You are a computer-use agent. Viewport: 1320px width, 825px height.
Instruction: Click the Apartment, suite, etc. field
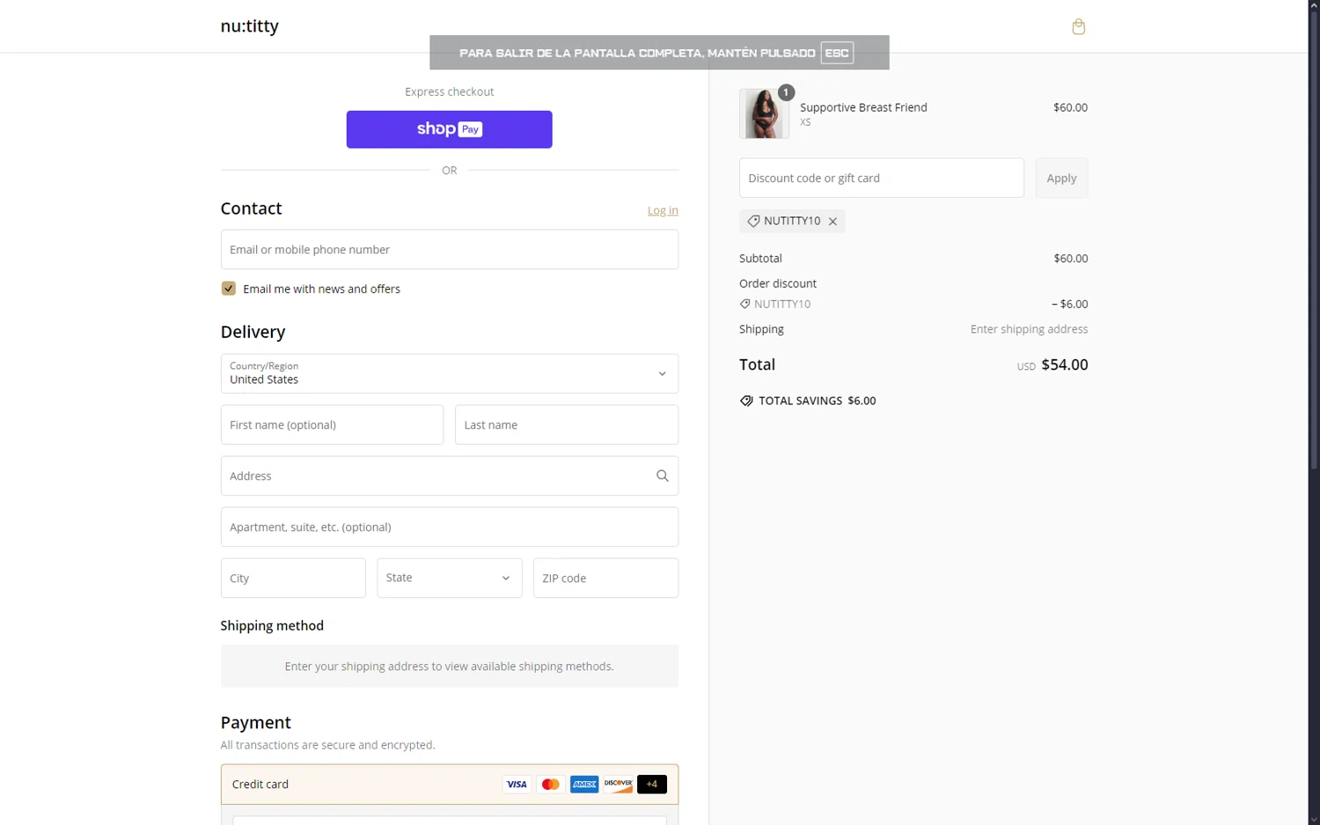449,527
